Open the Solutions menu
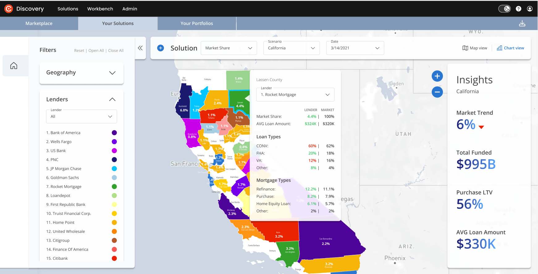The image size is (538, 274). coord(68,9)
